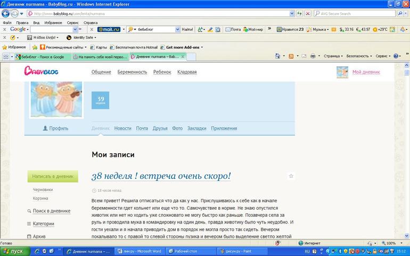The image size is (410, 256).
Task: Open the Файл menu
Action: (7, 23)
